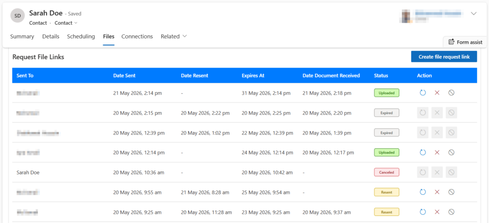
Task: Click greyed resend icon in 20 May 12:39 pm row
Action: (x=423, y=132)
